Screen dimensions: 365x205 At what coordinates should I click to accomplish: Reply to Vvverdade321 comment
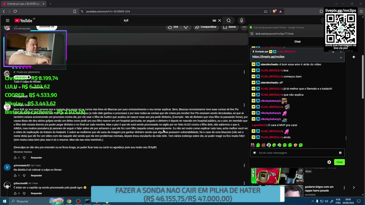click(36, 175)
